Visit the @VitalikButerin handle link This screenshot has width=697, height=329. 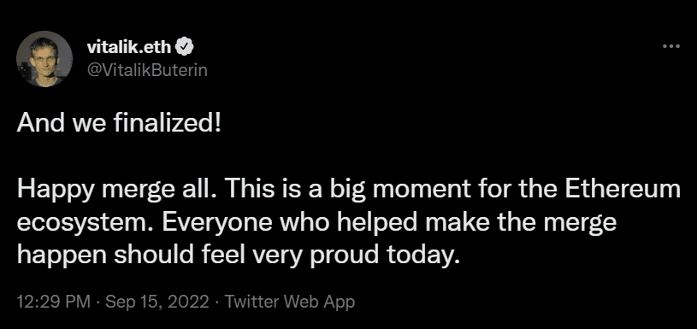click(x=148, y=70)
